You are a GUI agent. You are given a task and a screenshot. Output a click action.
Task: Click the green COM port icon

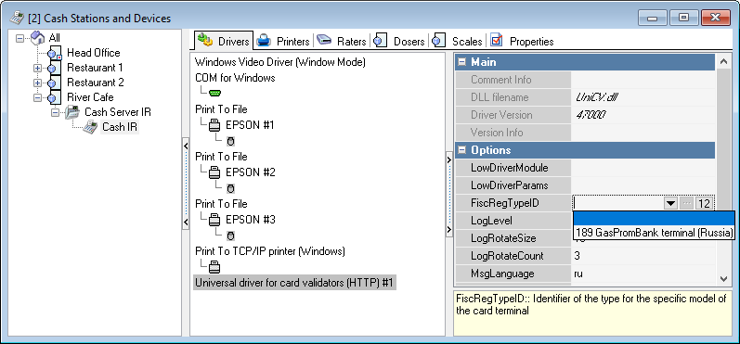(x=215, y=93)
